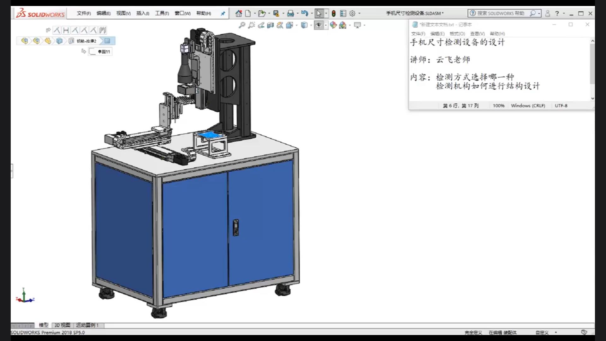Select the blue solid body breadcrumb icon
The image size is (606, 341).
point(59,41)
